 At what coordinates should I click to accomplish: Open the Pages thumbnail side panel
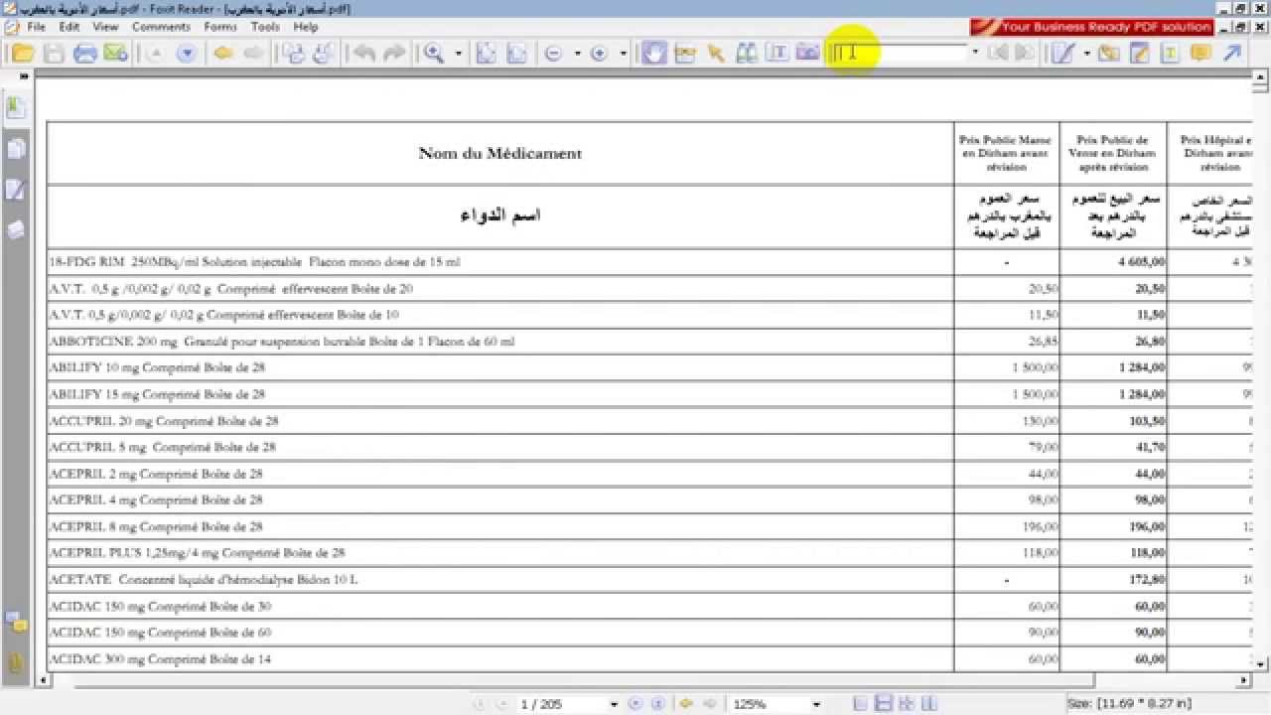pos(16,149)
